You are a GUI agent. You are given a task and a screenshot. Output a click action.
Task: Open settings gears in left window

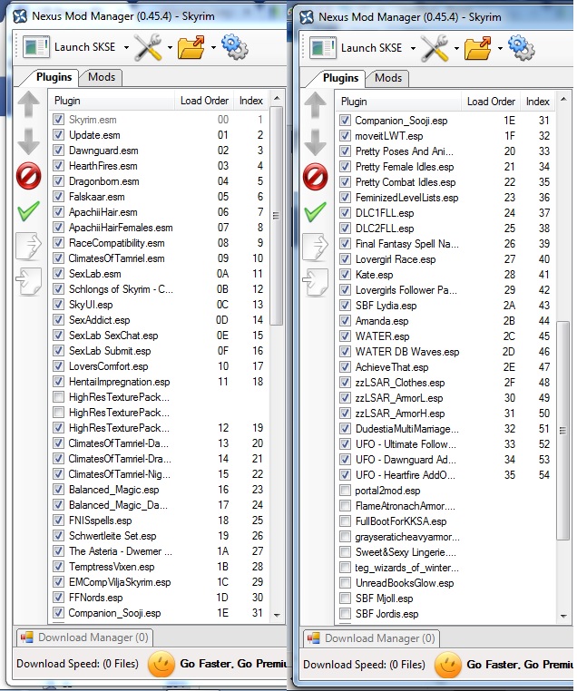click(x=234, y=47)
